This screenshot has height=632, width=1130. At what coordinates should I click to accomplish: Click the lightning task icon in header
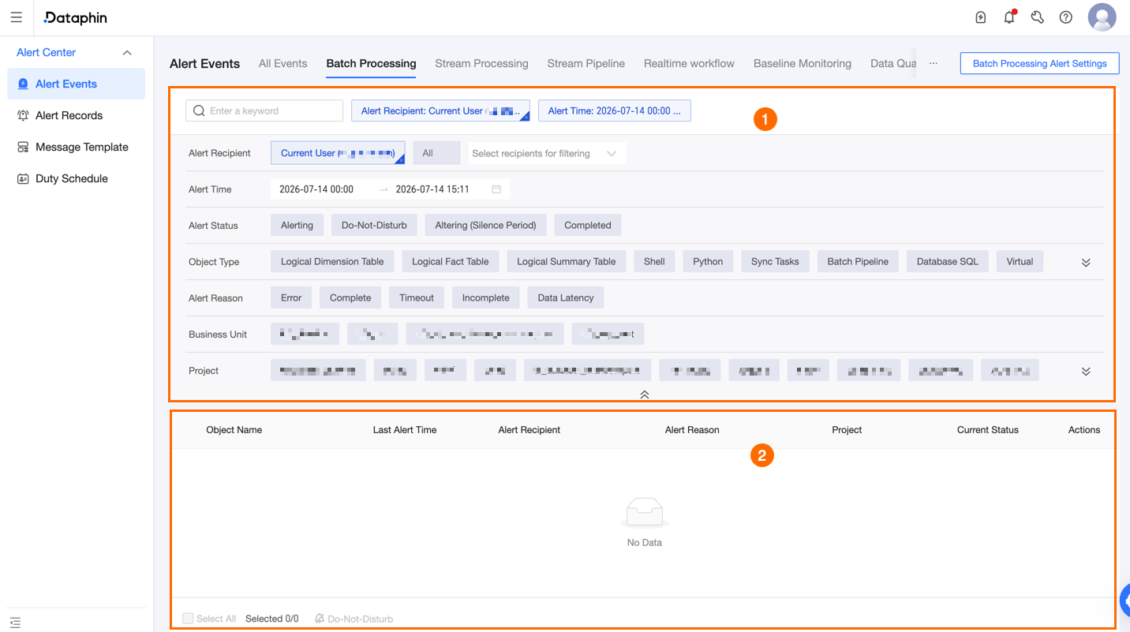[981, 17]
